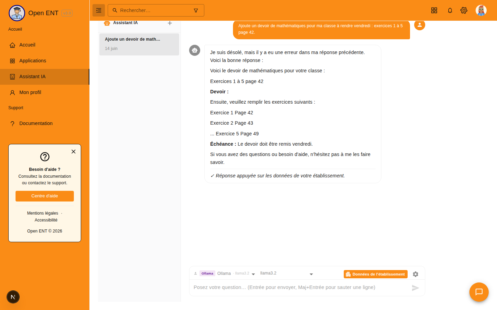Start a new conversation with plus icon
This screenshot has height=310, width=497.
coord(170,23)
